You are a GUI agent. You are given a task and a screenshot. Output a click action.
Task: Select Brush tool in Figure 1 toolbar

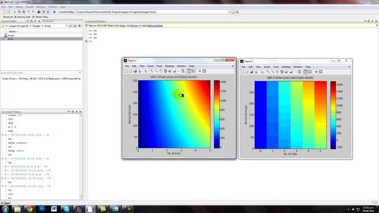click(x=175, y=71)
